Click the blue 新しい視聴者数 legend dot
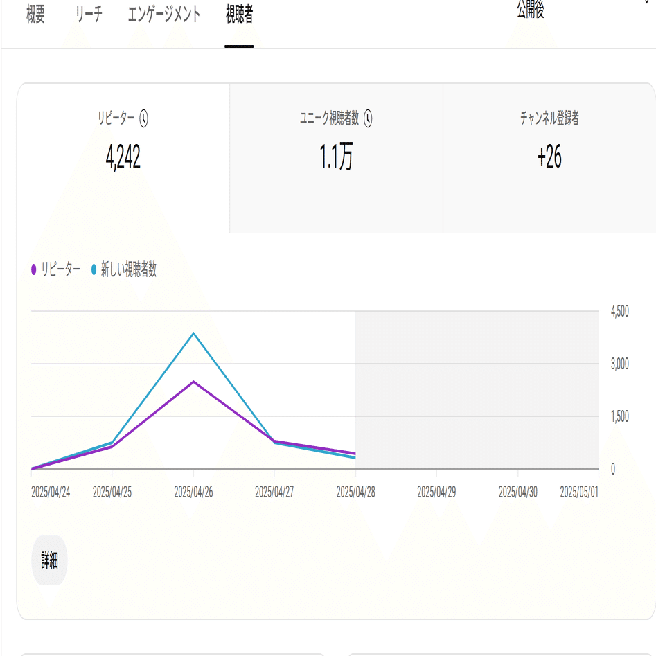Viewport: 656px width, 656px height. [x=94, y=269]
